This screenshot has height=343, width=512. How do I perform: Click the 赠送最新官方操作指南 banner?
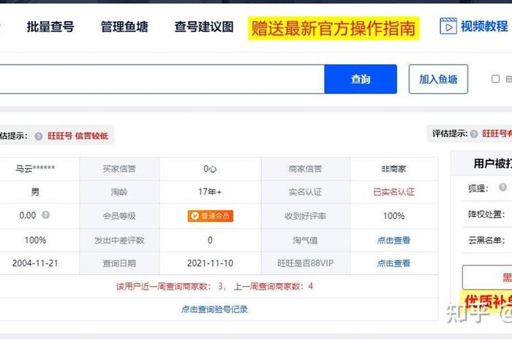pos(334,28)
